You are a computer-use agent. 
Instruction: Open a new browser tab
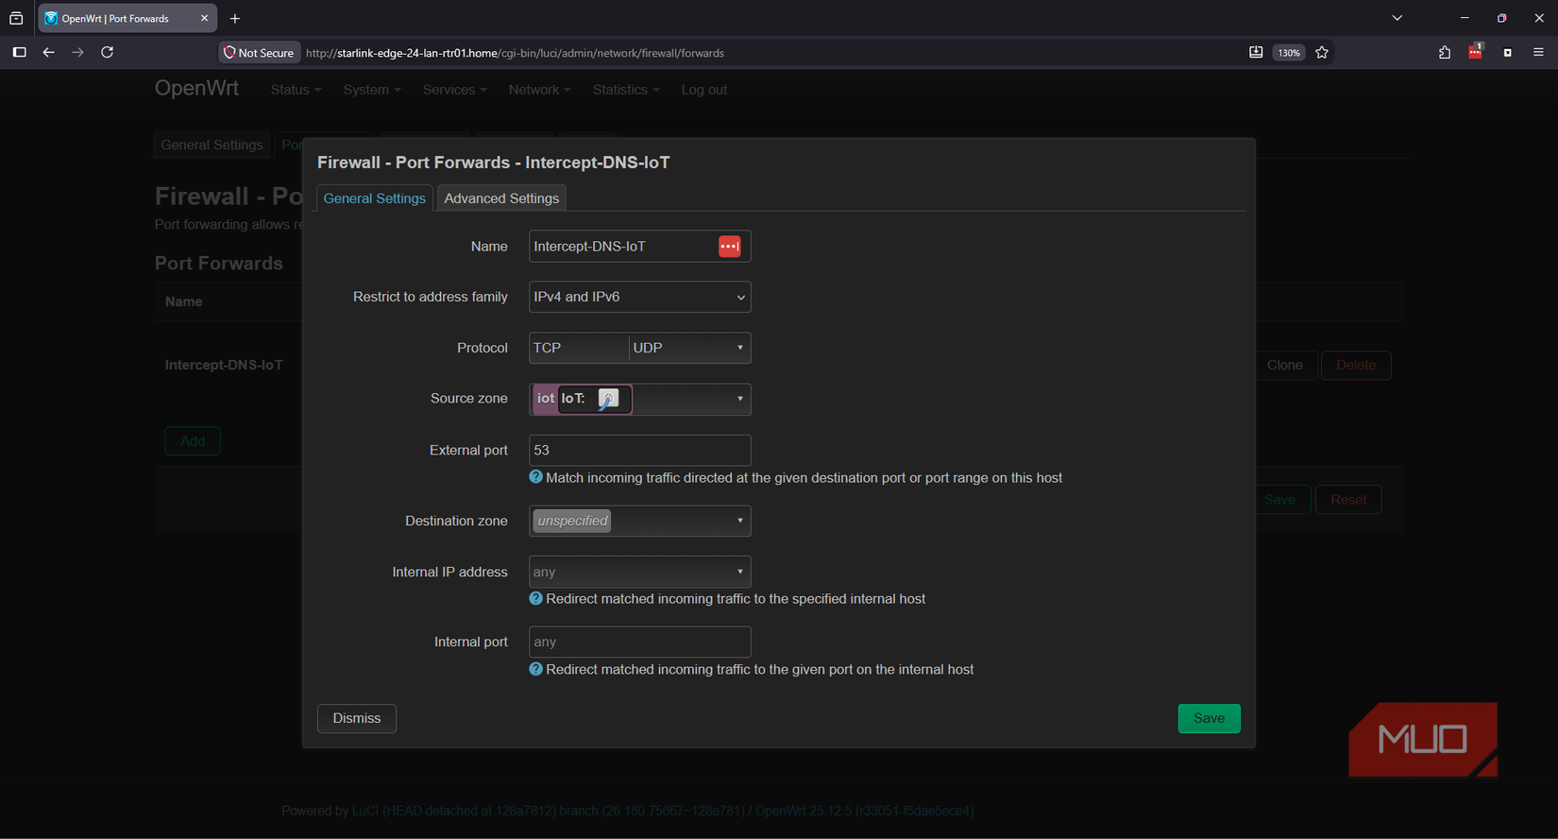click(235, 18)
